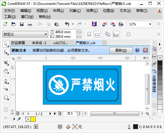Import a file via import icon
This screenshot has height=133, width=164.
pyautogui.click(x=105, y=24)
